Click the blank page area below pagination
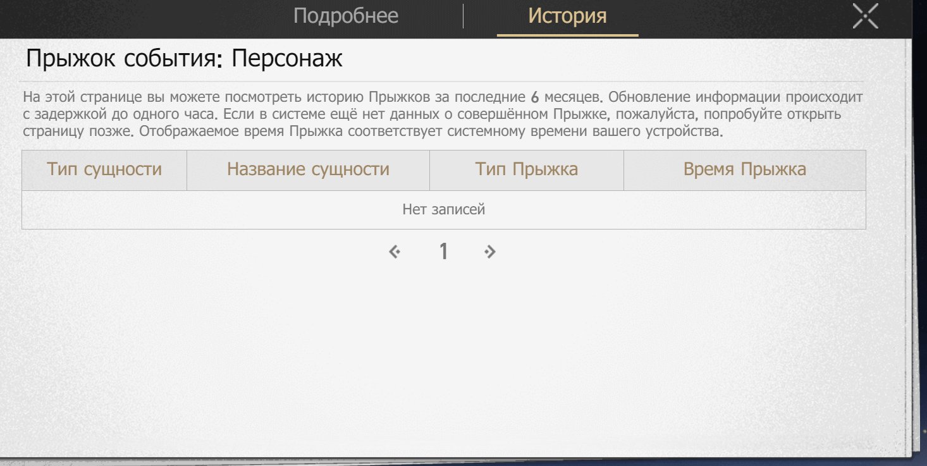 [x=443, y=354]
